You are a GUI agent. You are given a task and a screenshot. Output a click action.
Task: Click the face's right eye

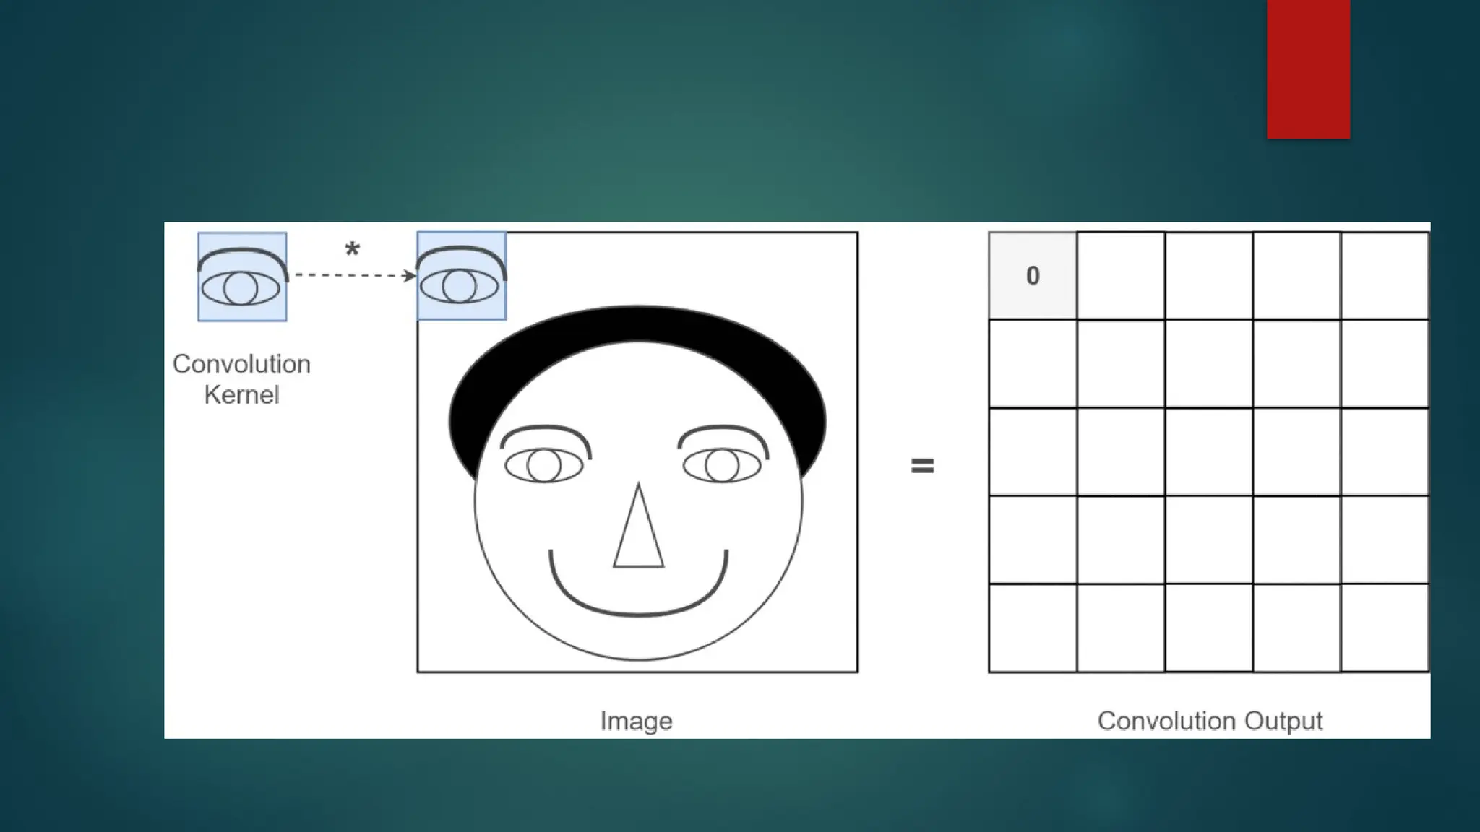pos(721,465)
